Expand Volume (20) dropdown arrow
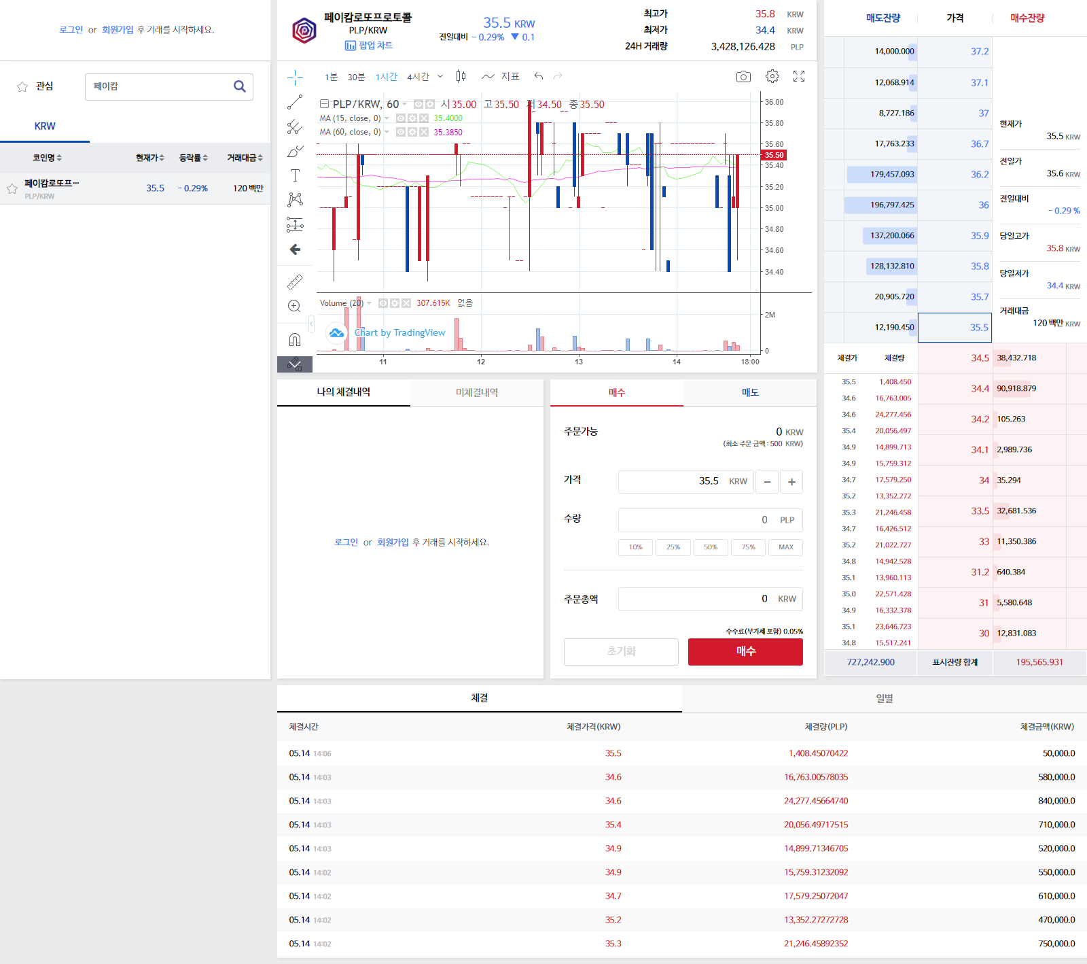1087x964 pixels. 369,303
